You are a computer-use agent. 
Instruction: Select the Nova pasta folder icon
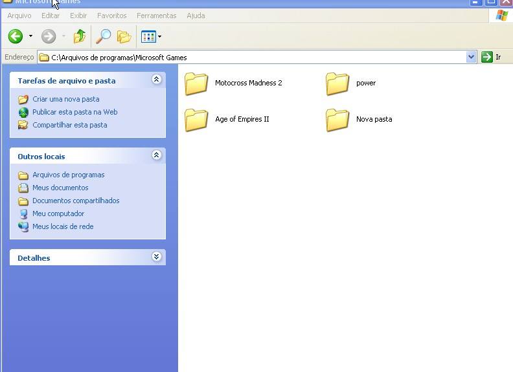(x=337, y=120)
